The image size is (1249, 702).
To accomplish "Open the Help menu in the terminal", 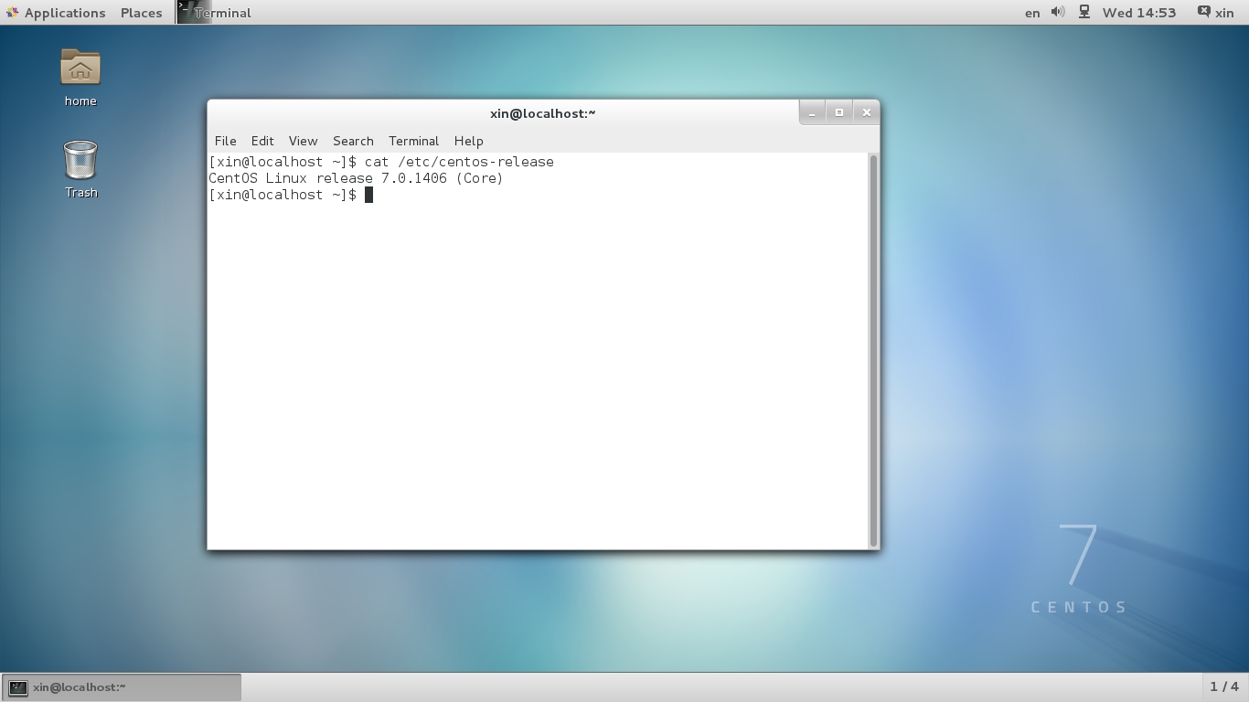I will [468, 141].
